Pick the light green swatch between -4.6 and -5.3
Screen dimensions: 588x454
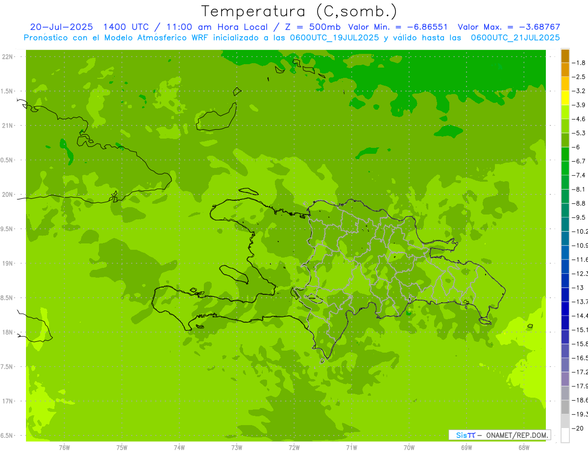pyautogui.click(x=565, y=126)
